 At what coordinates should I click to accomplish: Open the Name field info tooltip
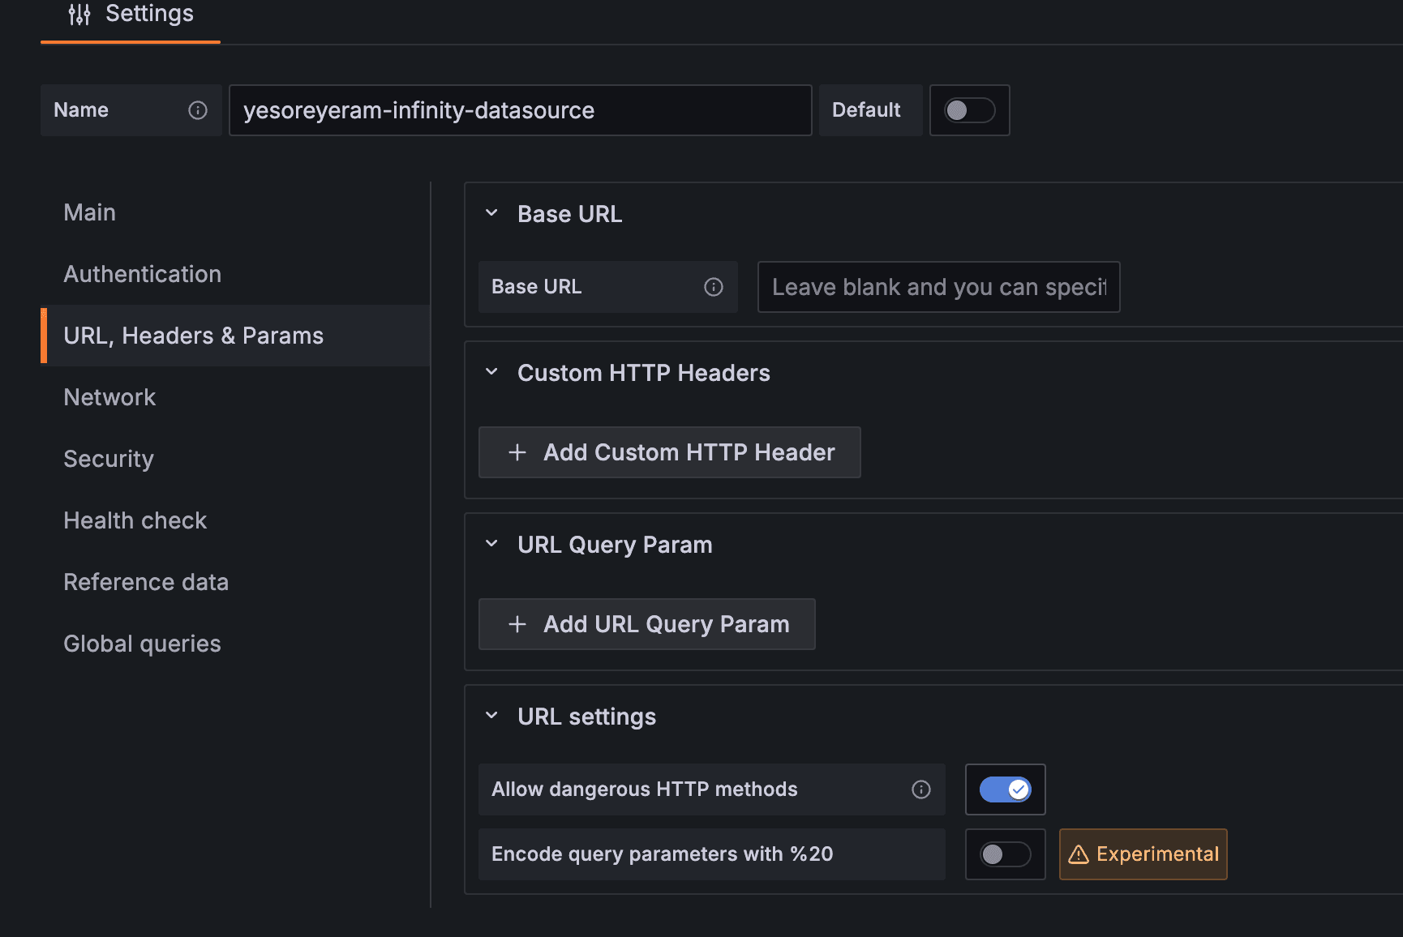pos(197,110)
